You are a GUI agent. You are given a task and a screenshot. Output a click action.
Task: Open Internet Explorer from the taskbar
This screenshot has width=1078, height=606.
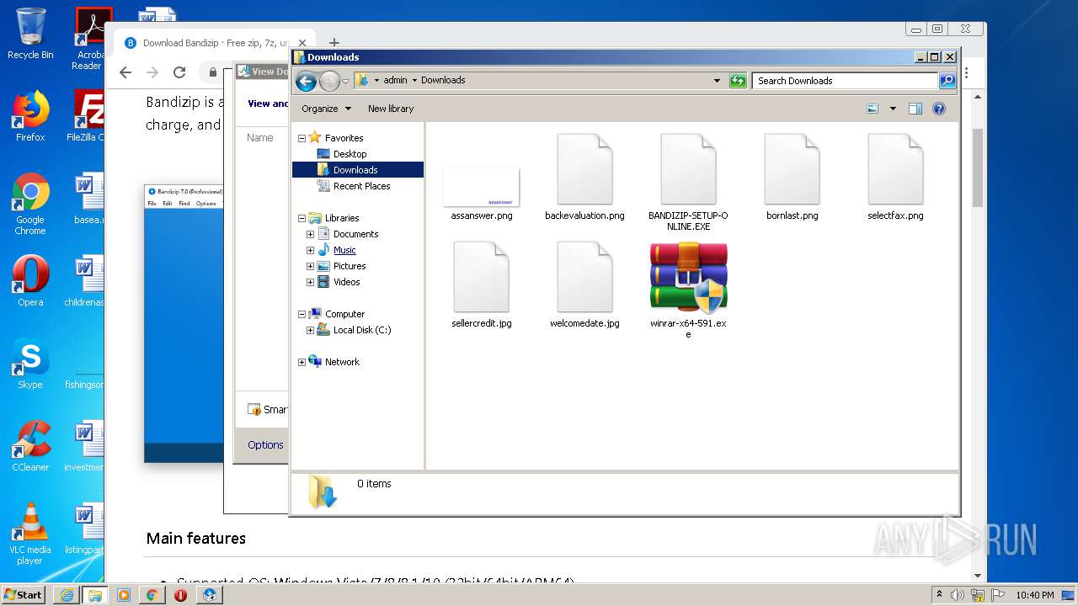pyautogui.click(x=66, y=594)
